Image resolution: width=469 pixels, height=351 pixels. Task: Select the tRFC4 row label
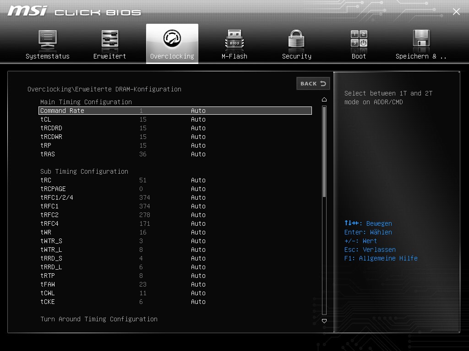pyautogui.click(x=49, y=223)
